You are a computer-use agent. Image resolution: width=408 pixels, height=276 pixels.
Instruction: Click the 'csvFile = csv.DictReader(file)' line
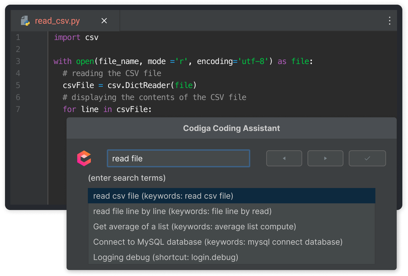(x=130, y=85)
